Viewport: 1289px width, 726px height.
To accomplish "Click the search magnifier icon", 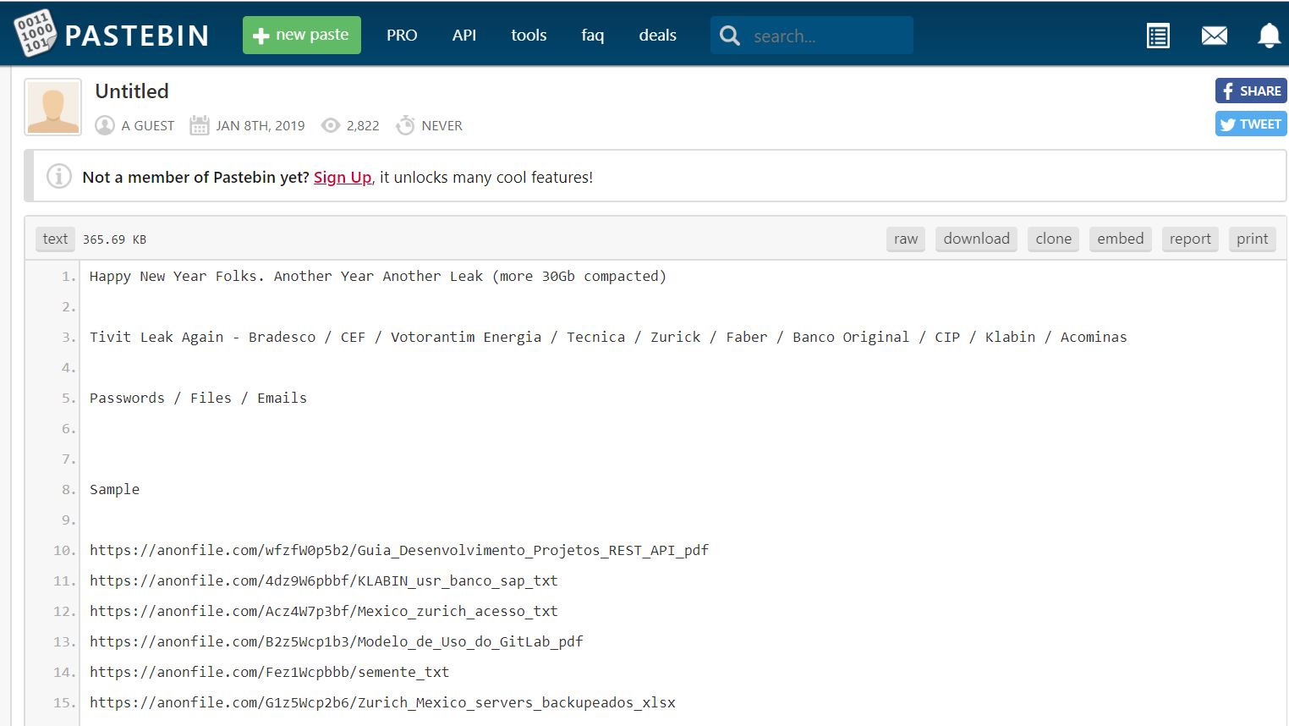I will (729, 36).
